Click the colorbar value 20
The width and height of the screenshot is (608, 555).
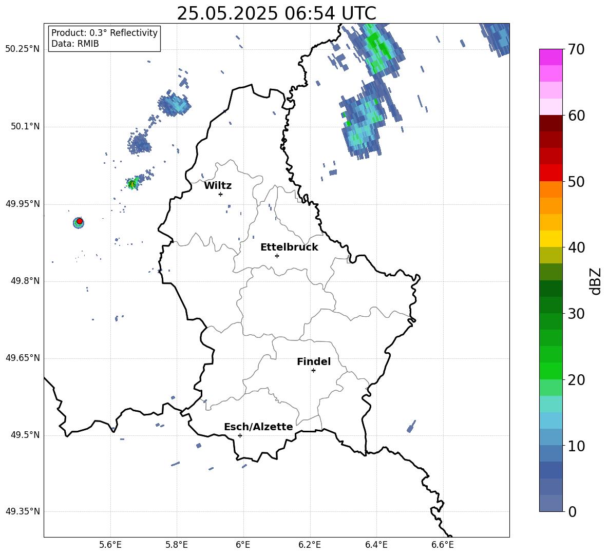click(x=576, y=380)
